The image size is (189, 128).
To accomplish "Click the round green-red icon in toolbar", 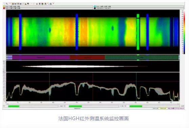I will click(x=42, y=4).
